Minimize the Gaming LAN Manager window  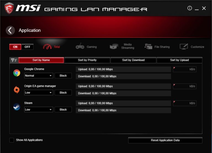coord(197,9)
